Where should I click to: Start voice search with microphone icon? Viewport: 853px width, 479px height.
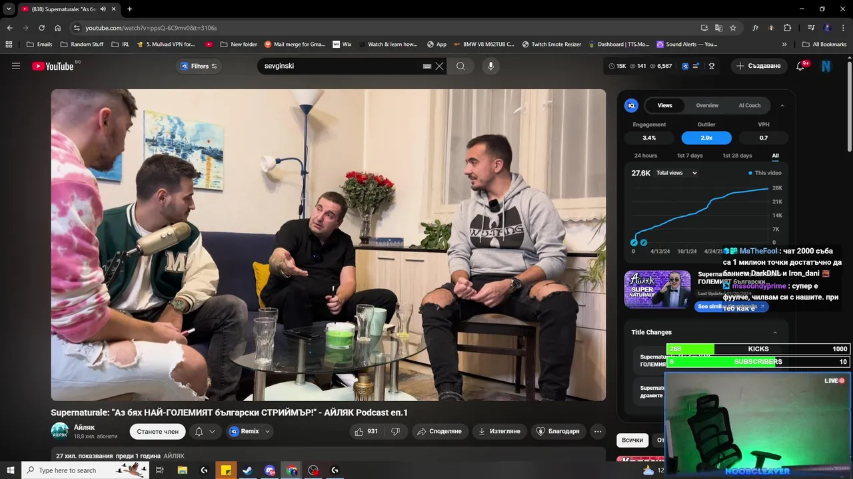click(x=490, y=66)
